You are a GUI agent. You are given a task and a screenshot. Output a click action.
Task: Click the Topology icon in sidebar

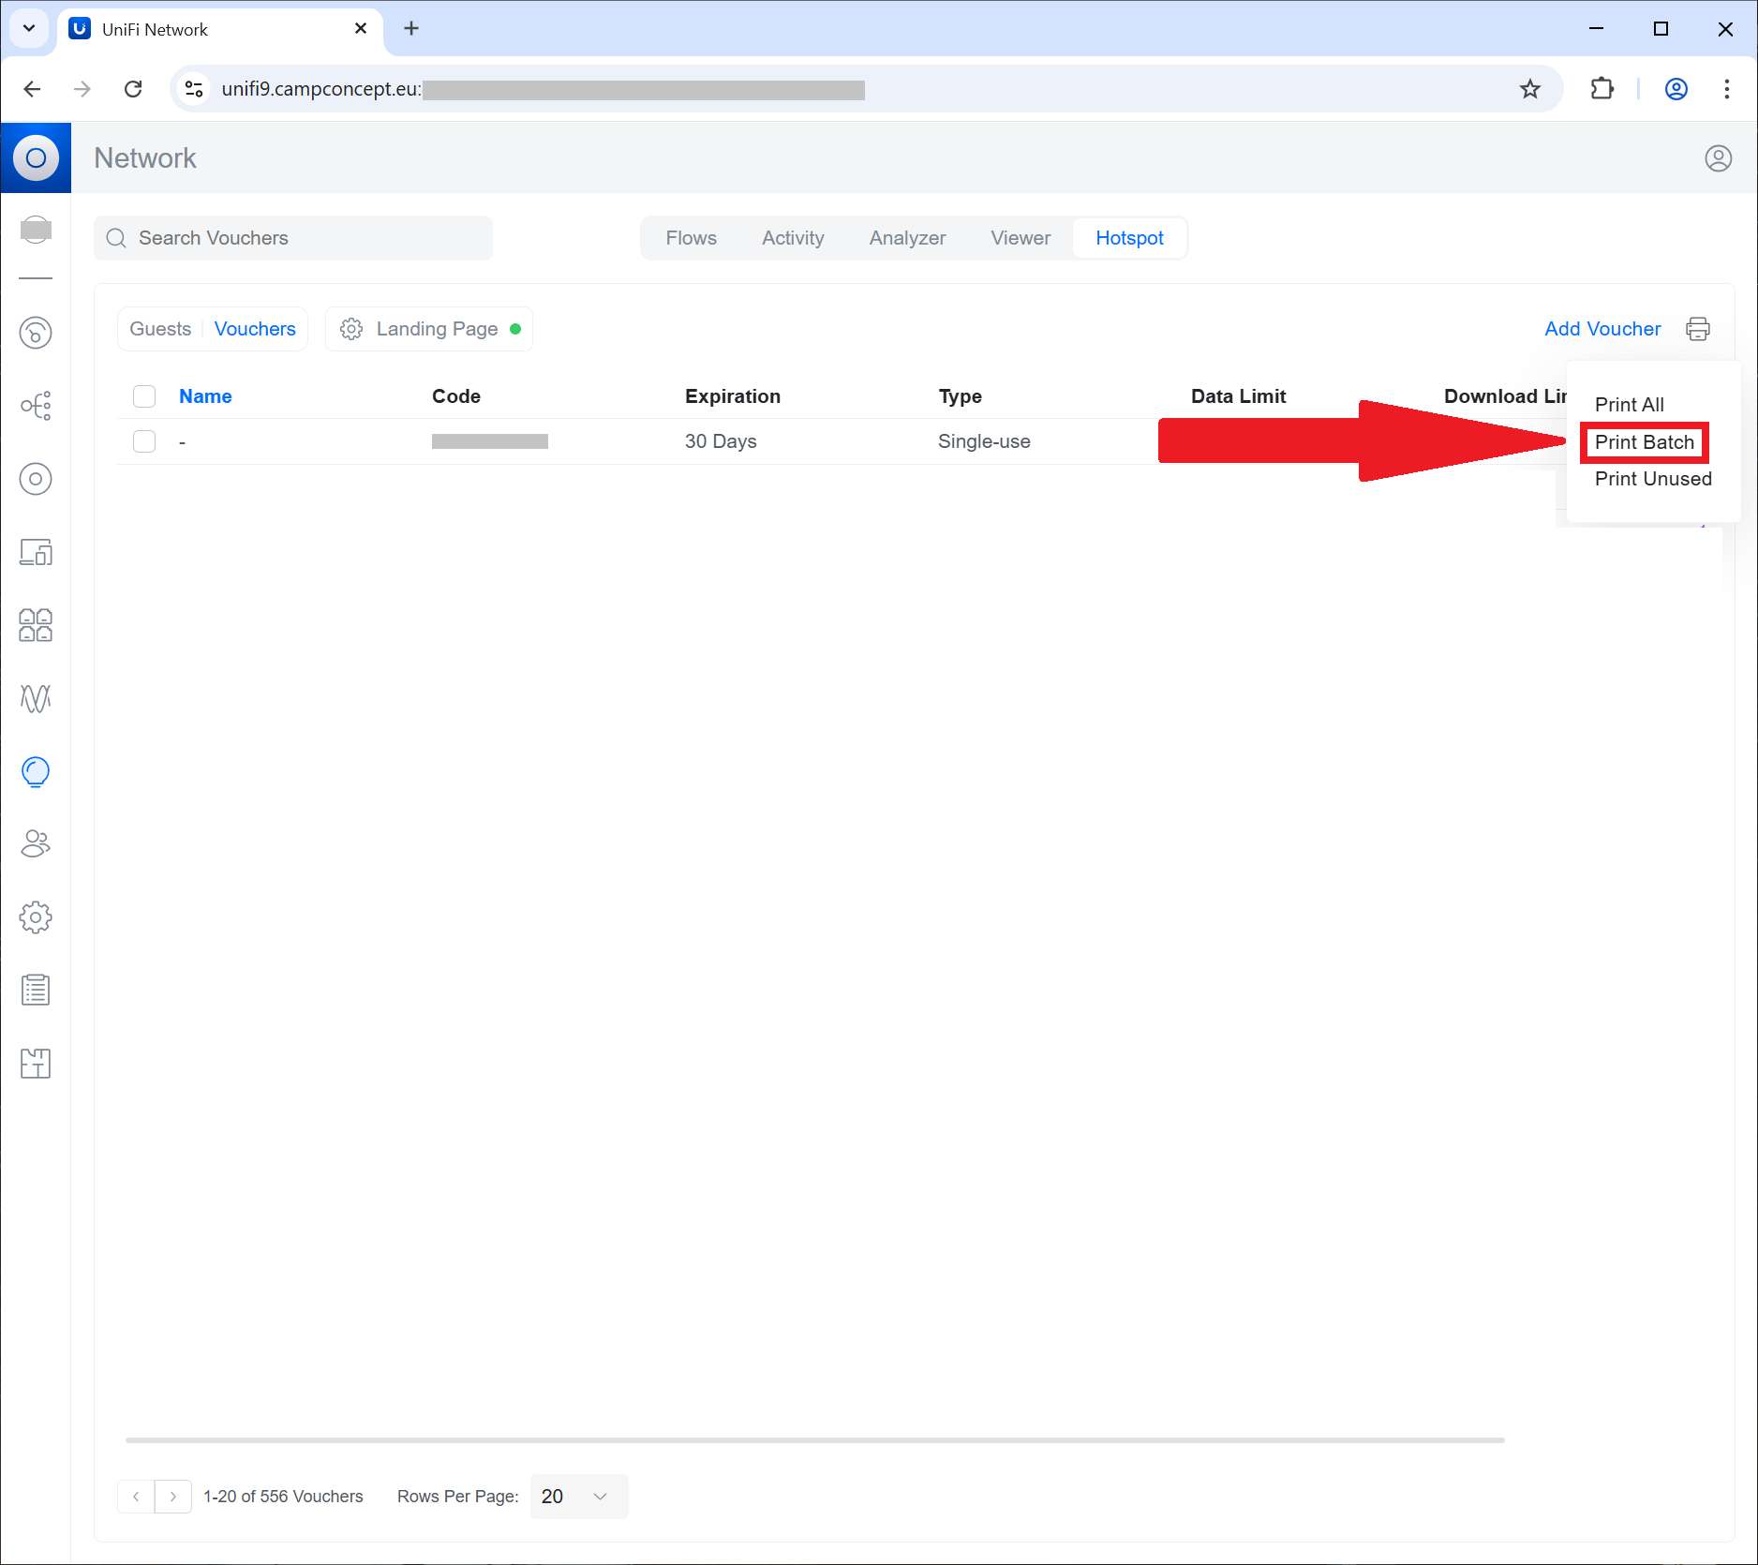36,406
